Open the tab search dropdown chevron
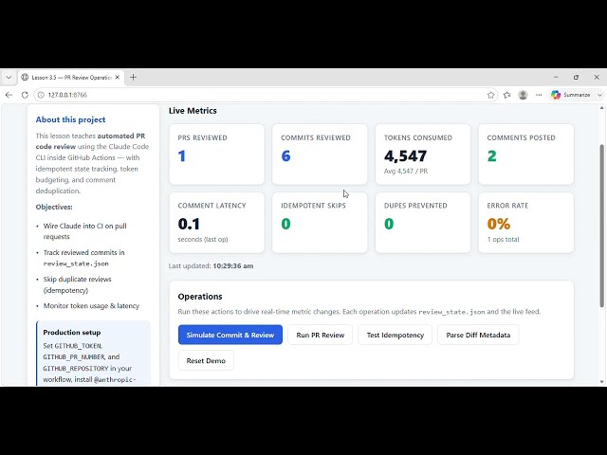Viewport: 607px width, 455px height. [9, 78]
